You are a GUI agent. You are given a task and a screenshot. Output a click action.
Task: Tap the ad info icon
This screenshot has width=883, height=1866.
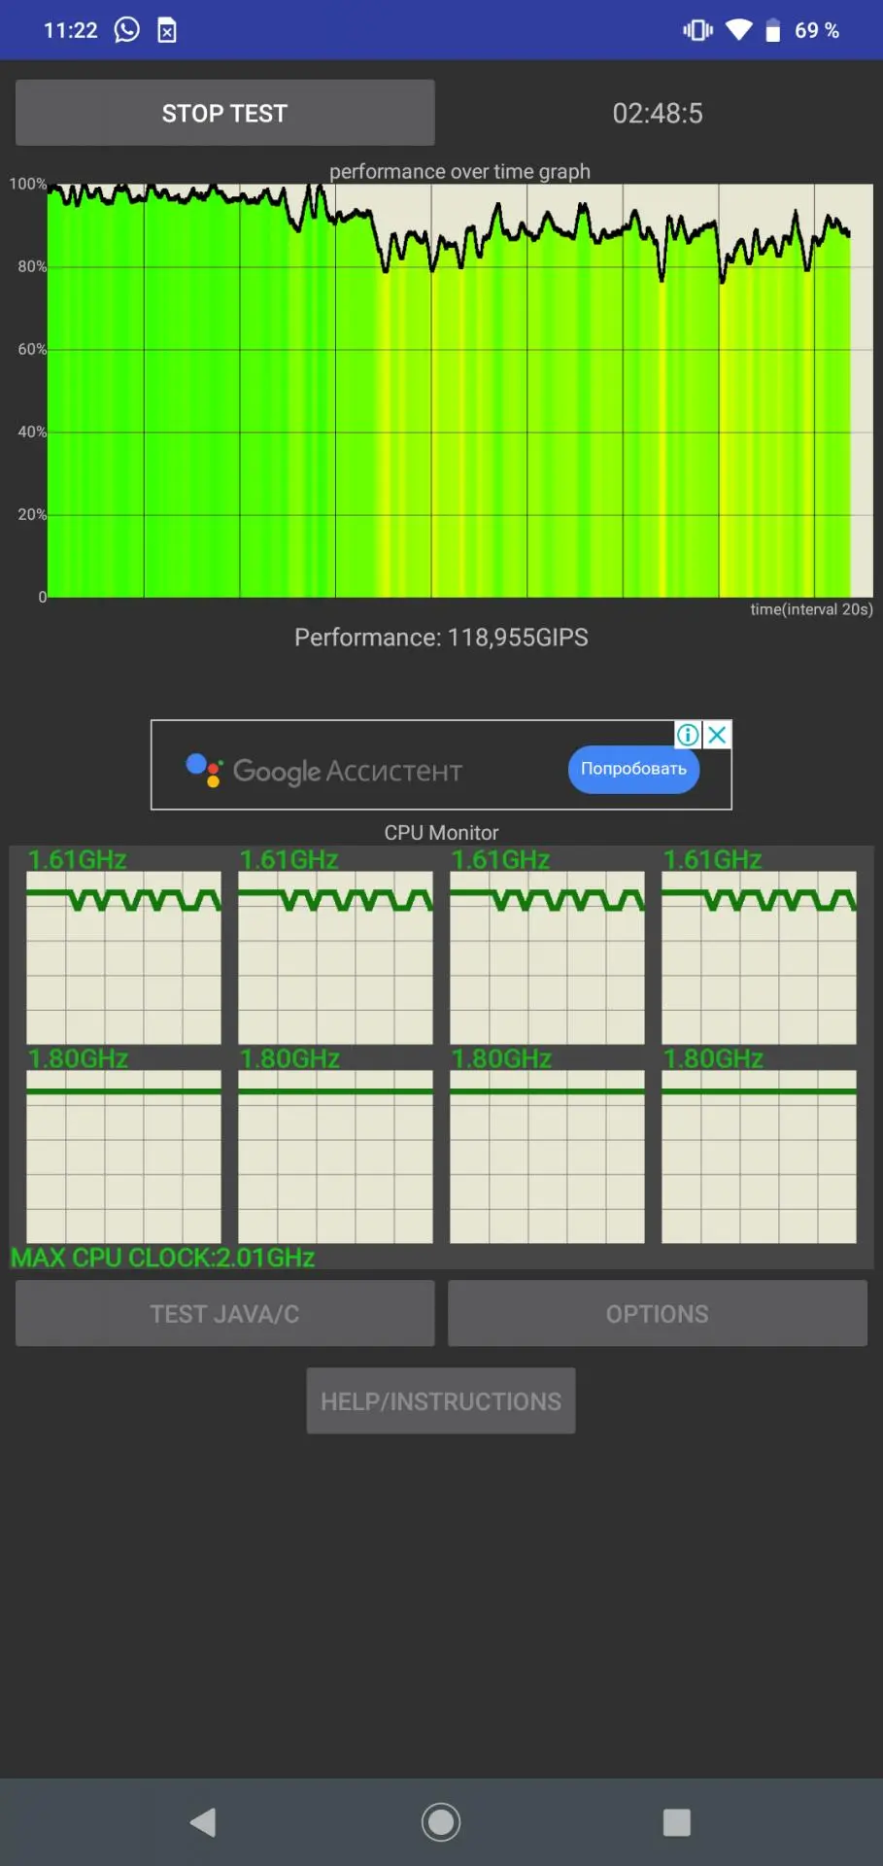688,735
